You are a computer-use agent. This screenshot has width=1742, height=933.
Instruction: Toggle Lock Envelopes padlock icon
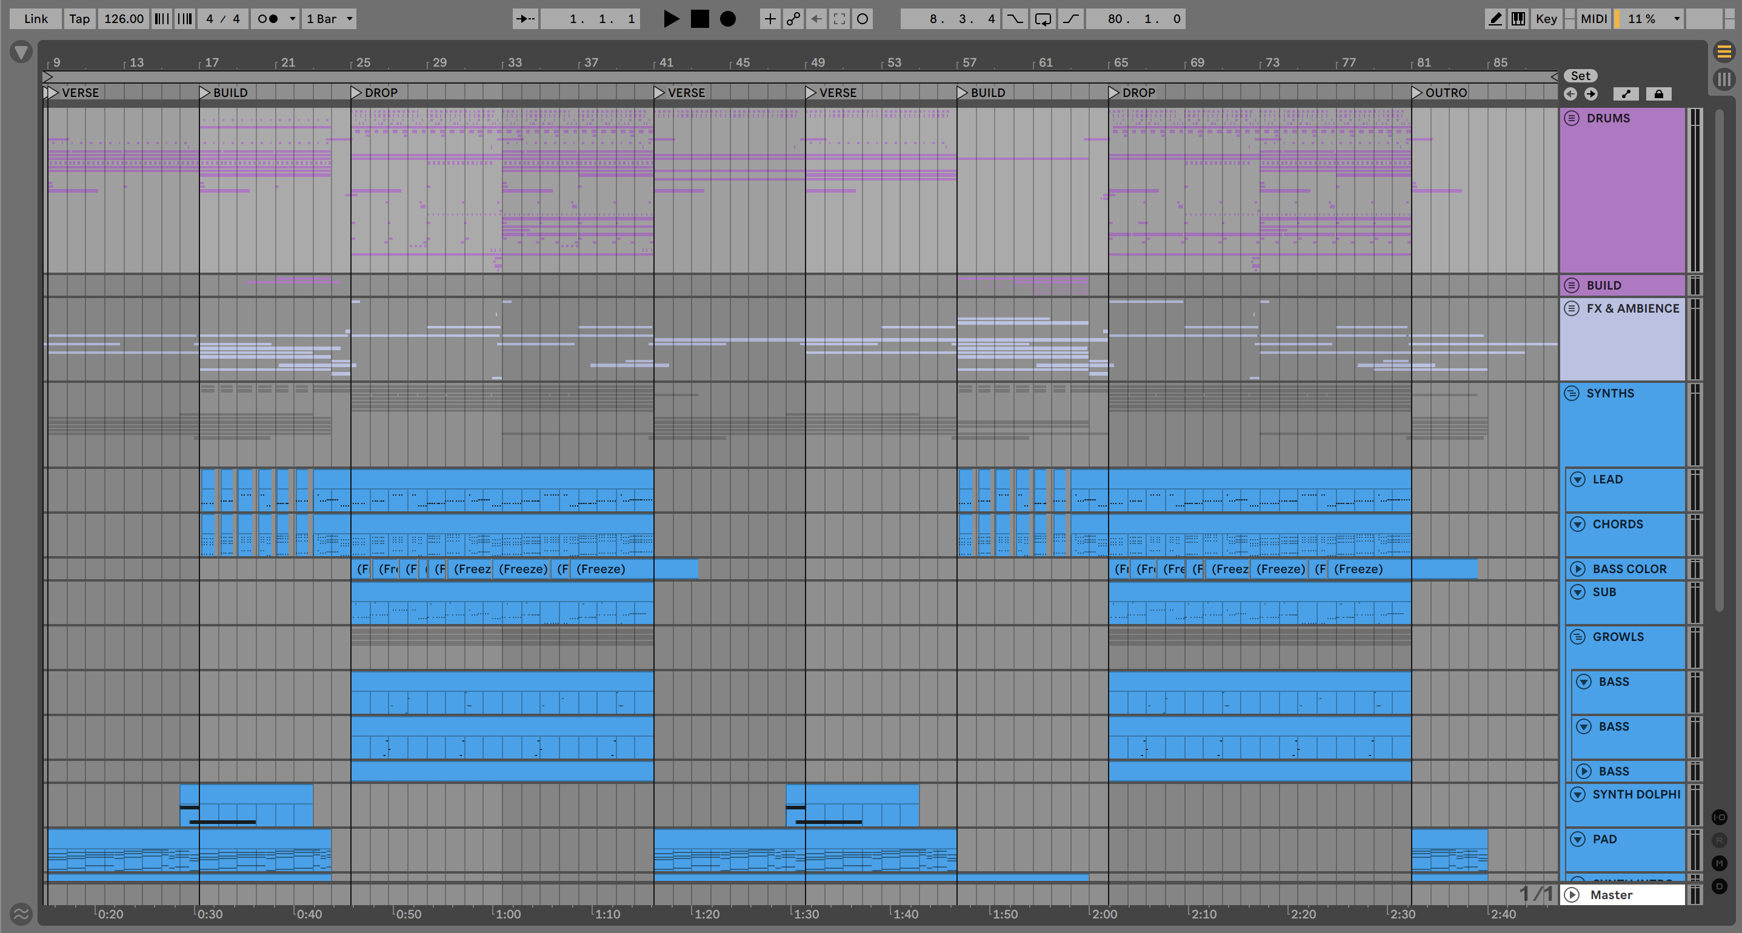1658,94
